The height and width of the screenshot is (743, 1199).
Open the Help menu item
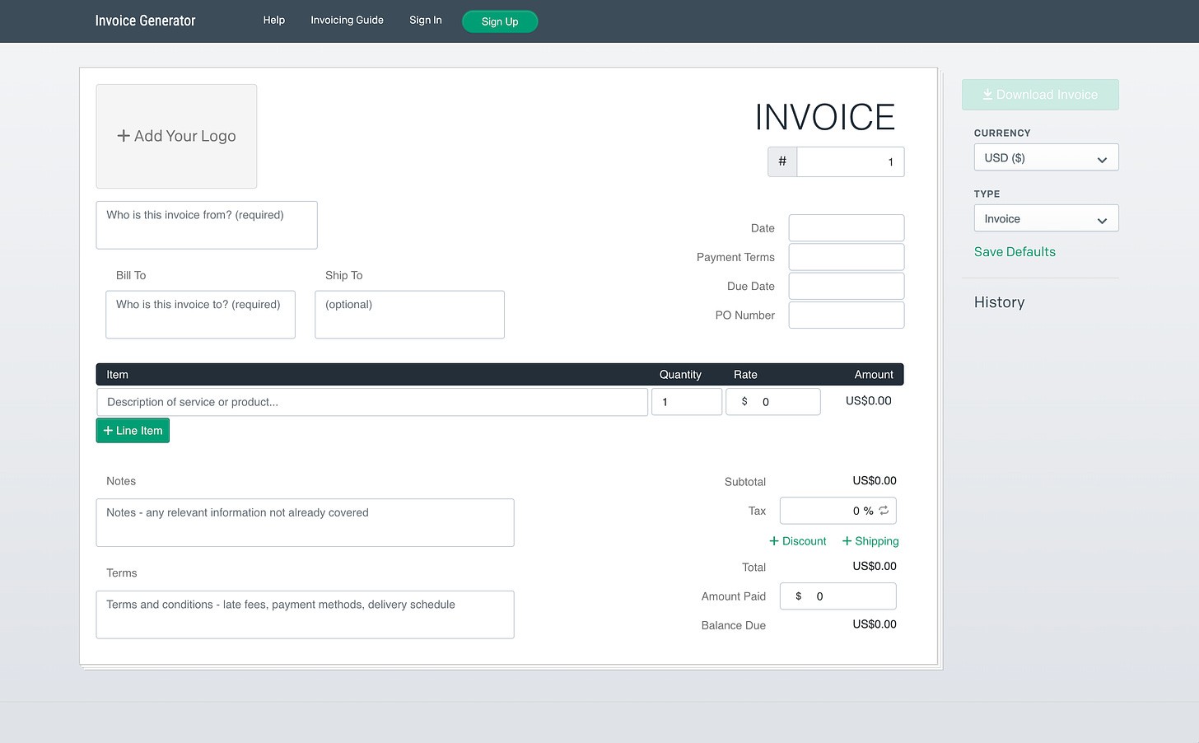(274, 21)
